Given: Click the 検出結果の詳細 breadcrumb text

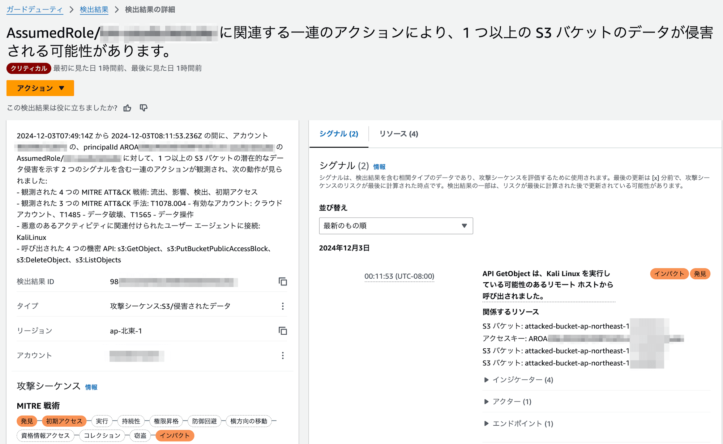Looking at the screenshot, I should 150,10.
